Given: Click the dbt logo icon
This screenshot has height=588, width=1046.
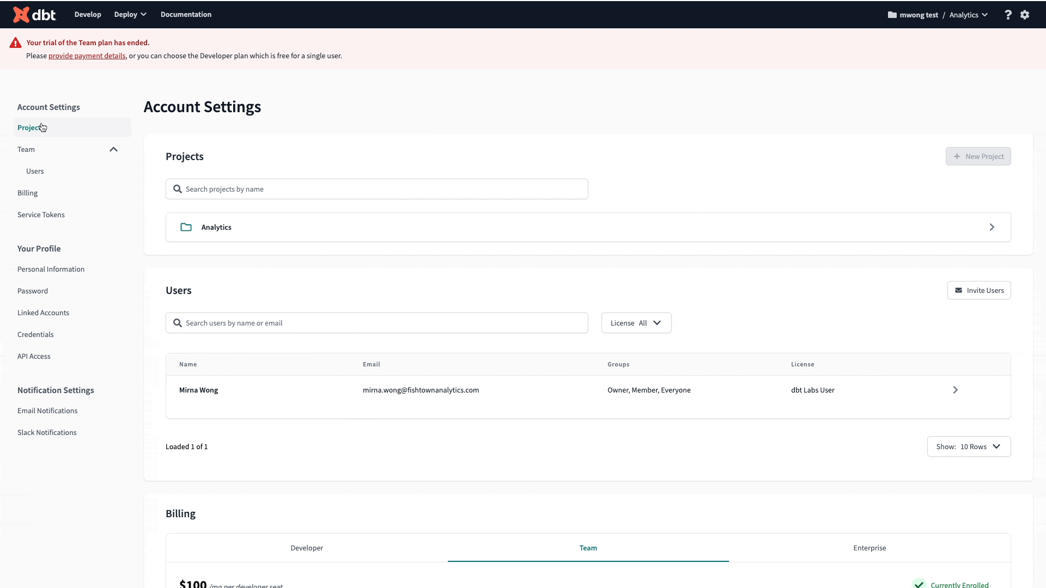Looking at the screenshot, I should click(21, 15).
